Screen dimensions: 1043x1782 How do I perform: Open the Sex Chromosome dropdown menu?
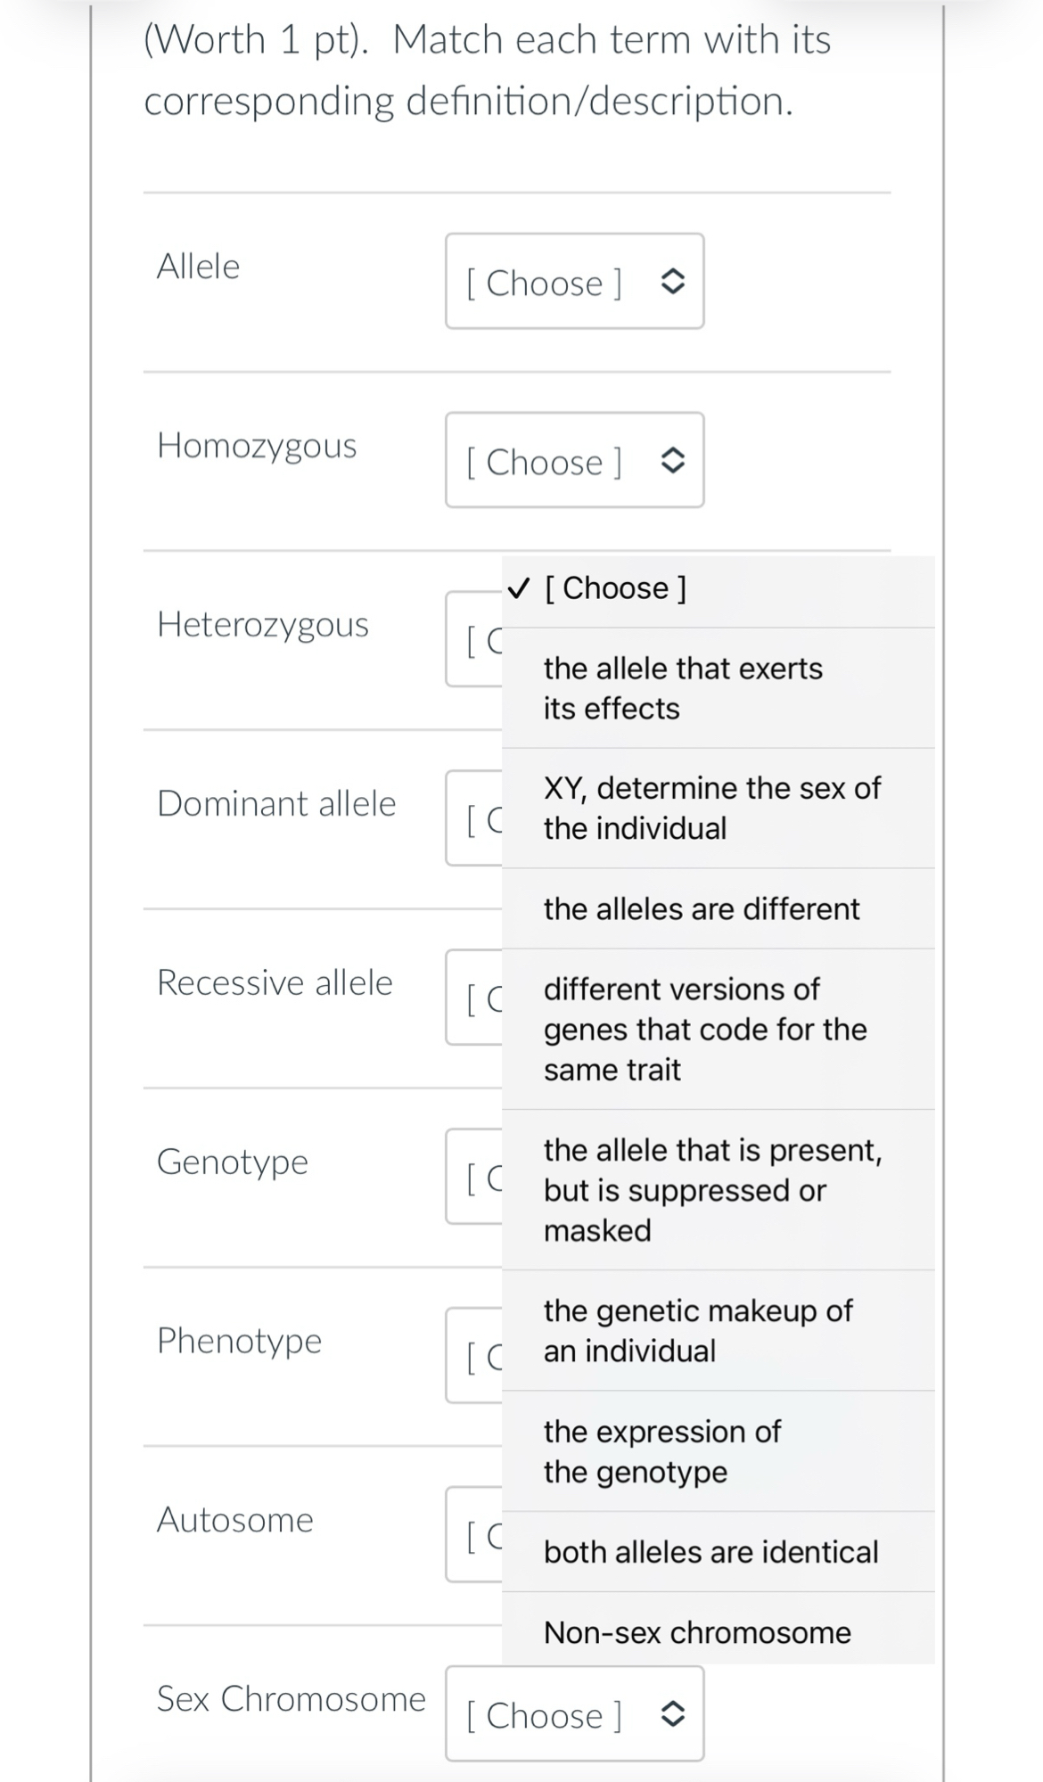pyautogui.click(x=574, y=1715)
